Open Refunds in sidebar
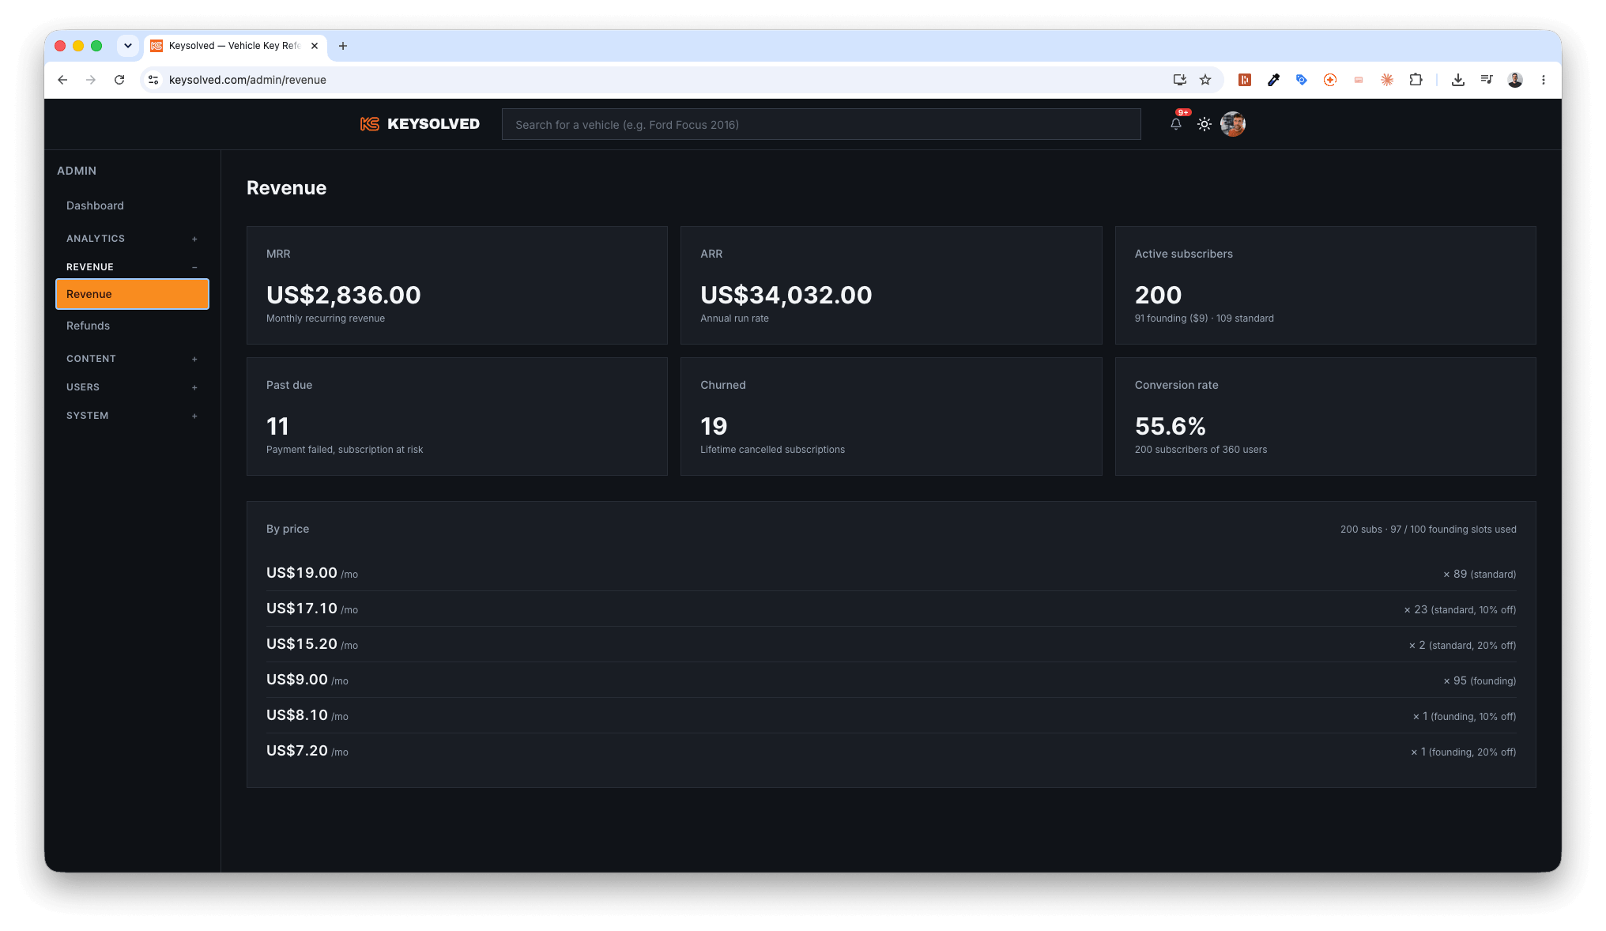The width and height of the screenshot is (1606, 931). (x=132, y=326)
